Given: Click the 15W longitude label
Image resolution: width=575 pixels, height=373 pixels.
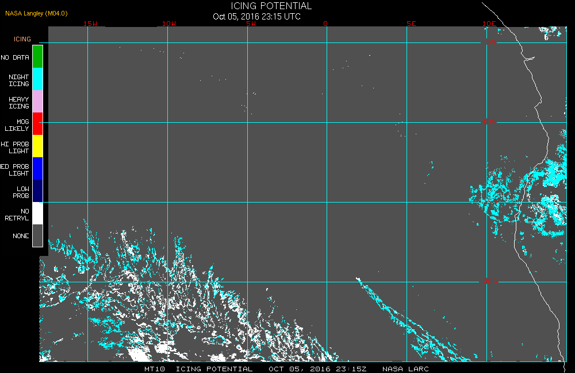Looking at the screenshot, I should [90, 24].
